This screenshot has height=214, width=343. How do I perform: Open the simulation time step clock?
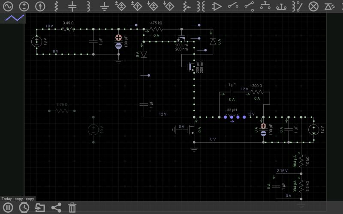[24, 208]
